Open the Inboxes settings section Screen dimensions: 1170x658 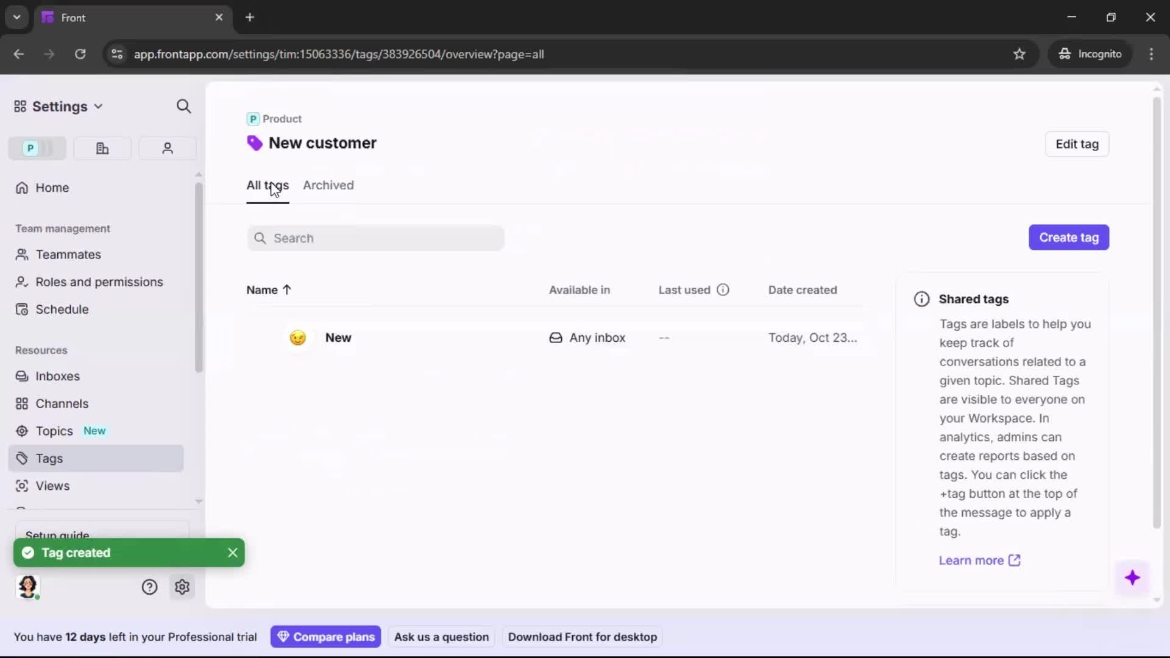[x=58, y=376]
